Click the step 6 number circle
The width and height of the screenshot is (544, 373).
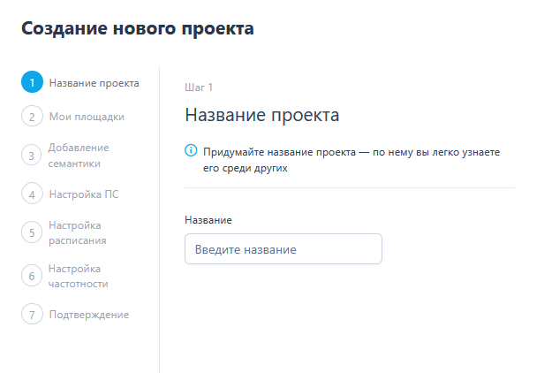(x=32, y=276)
